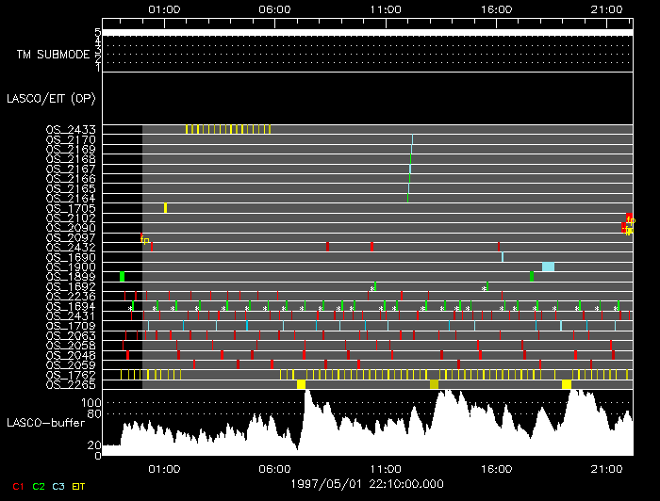Click the OS_2433 row label

(71, 129)
